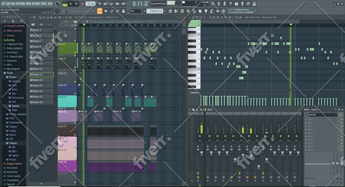The width and height of the screenshot is (345, 187).
Task: Click the browser add plus icon
Action: pyautogui.click(x=5, y=21)
